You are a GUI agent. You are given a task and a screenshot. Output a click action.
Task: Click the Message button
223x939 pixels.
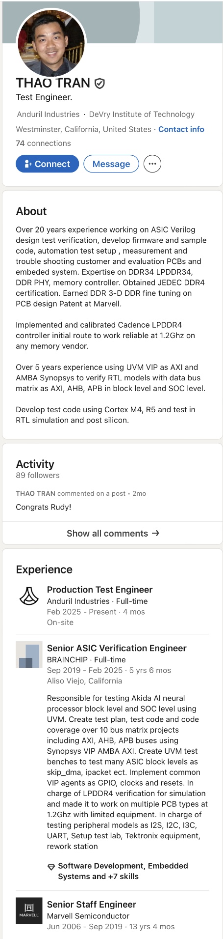pyautogui.click(x=111, y=164)
